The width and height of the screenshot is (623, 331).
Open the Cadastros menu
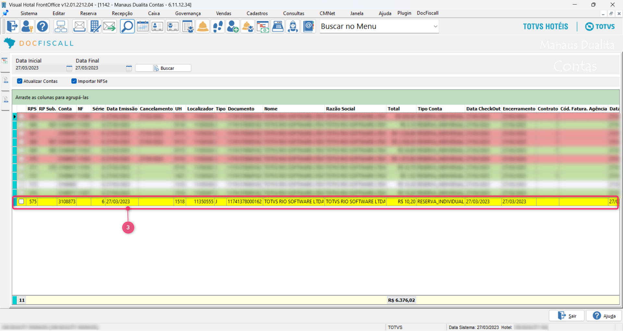tap(257, 13)
